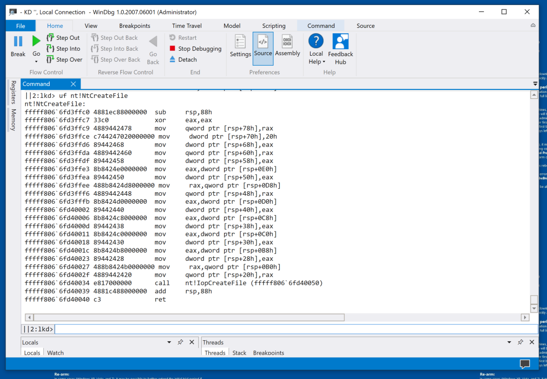Click the Break execution icon

[x=18, y=42]
